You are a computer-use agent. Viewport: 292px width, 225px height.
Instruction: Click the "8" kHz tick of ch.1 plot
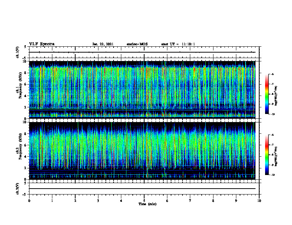click(25, 73)
